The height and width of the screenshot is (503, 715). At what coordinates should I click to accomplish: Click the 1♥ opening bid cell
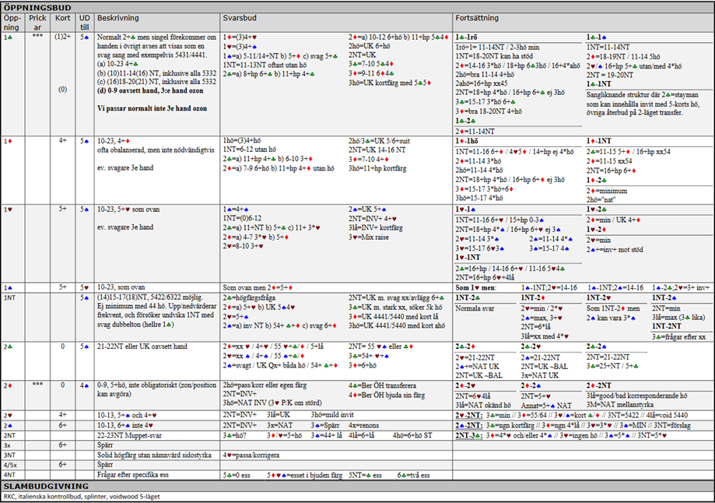[x=7, y=209]
